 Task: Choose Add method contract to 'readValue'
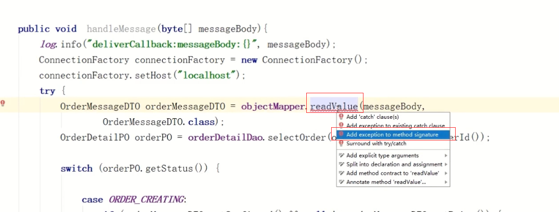(393, 173)
